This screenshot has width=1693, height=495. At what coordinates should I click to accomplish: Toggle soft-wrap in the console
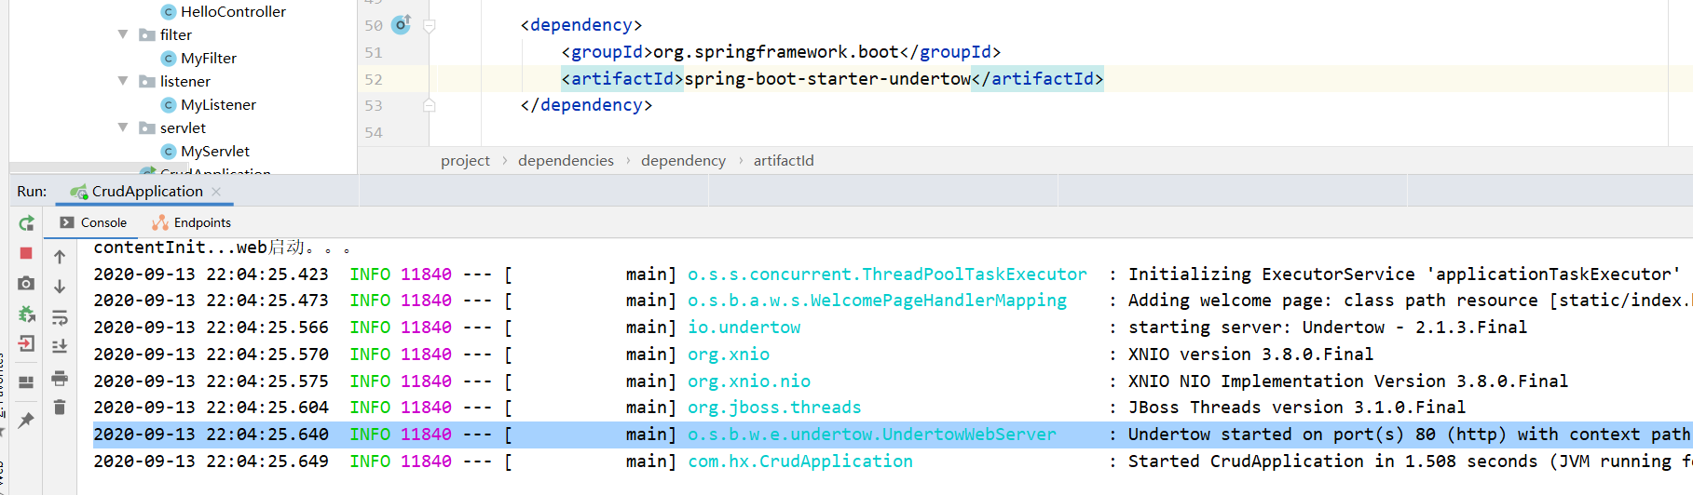coord(60,317)
